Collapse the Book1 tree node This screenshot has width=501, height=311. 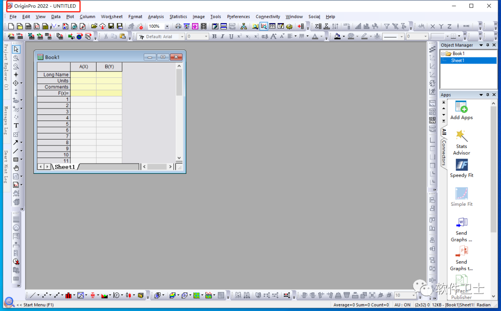point(443,54)
